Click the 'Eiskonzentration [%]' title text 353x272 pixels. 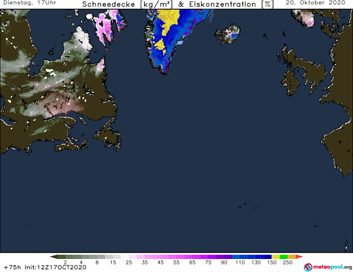click(x=232, y=4)
